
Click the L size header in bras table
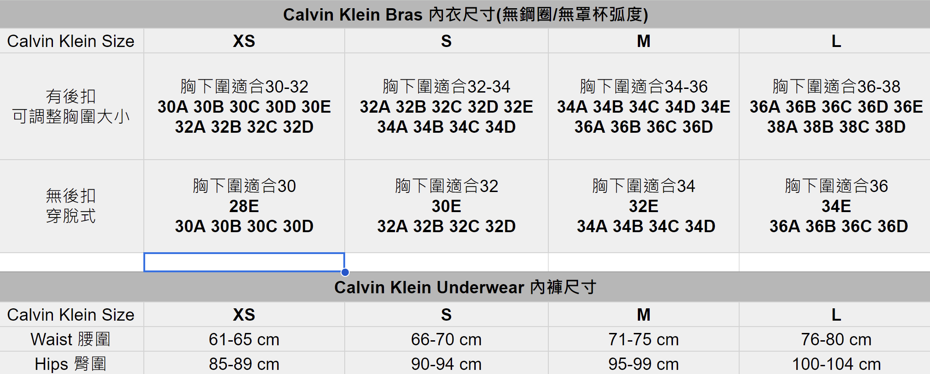click(x=835, y=41)
